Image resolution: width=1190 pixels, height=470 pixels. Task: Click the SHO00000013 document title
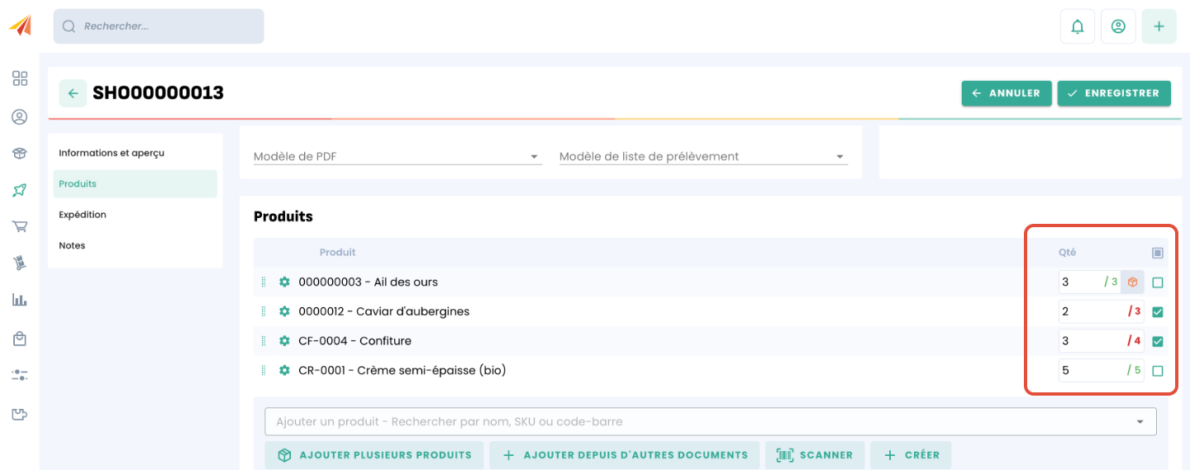click(x=158, y=93)
